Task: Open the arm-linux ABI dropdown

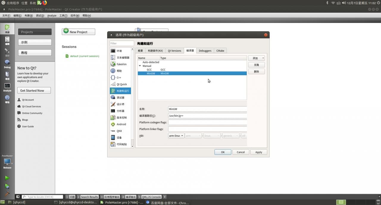Action: click(x=176, y=136)
